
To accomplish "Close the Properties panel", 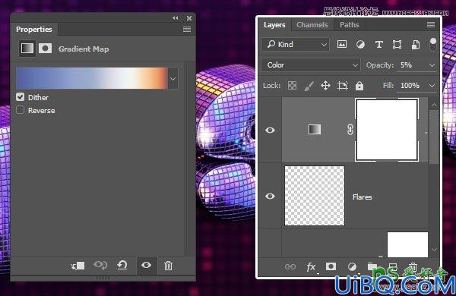I will 189,18.
